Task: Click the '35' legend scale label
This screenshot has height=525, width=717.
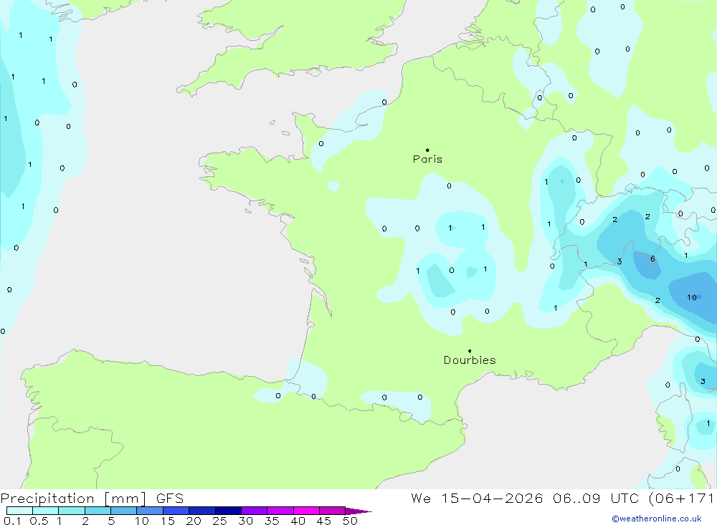Action: 272,521
